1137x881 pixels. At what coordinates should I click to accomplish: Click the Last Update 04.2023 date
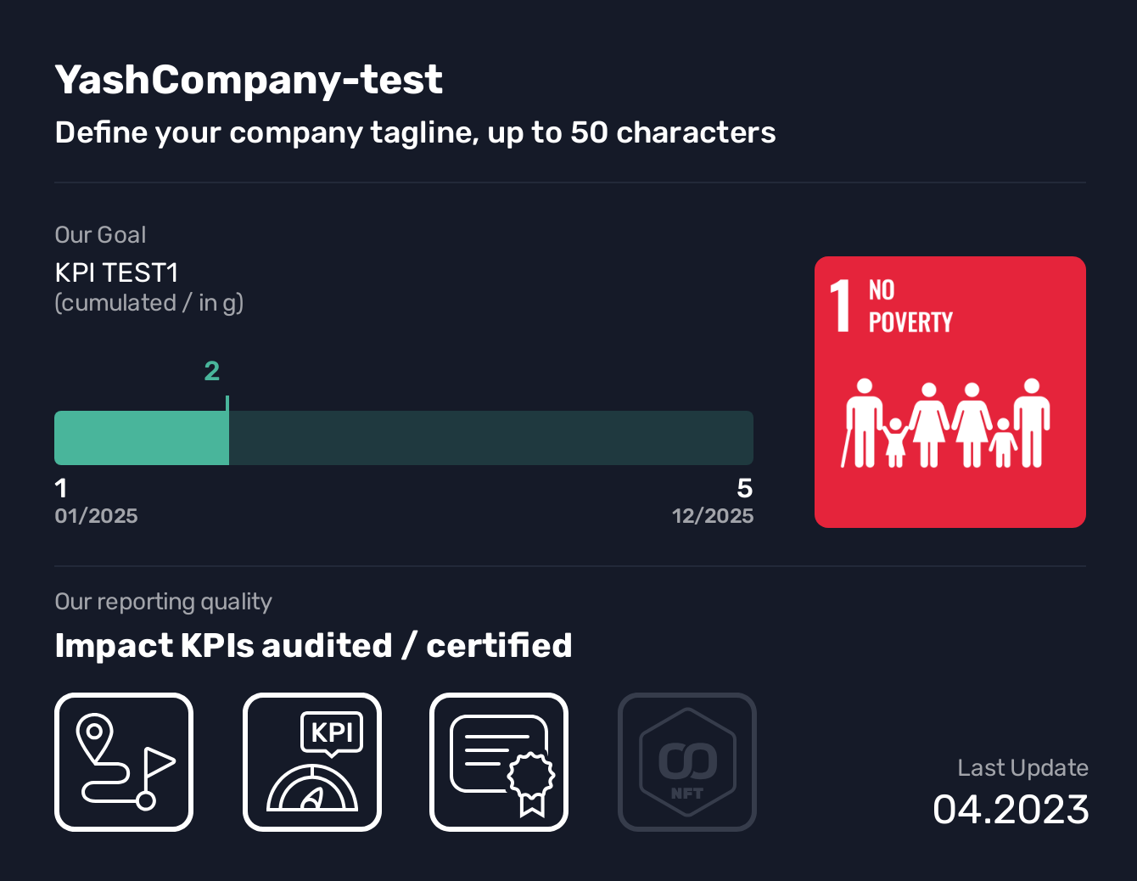(x=1011, y=809)
